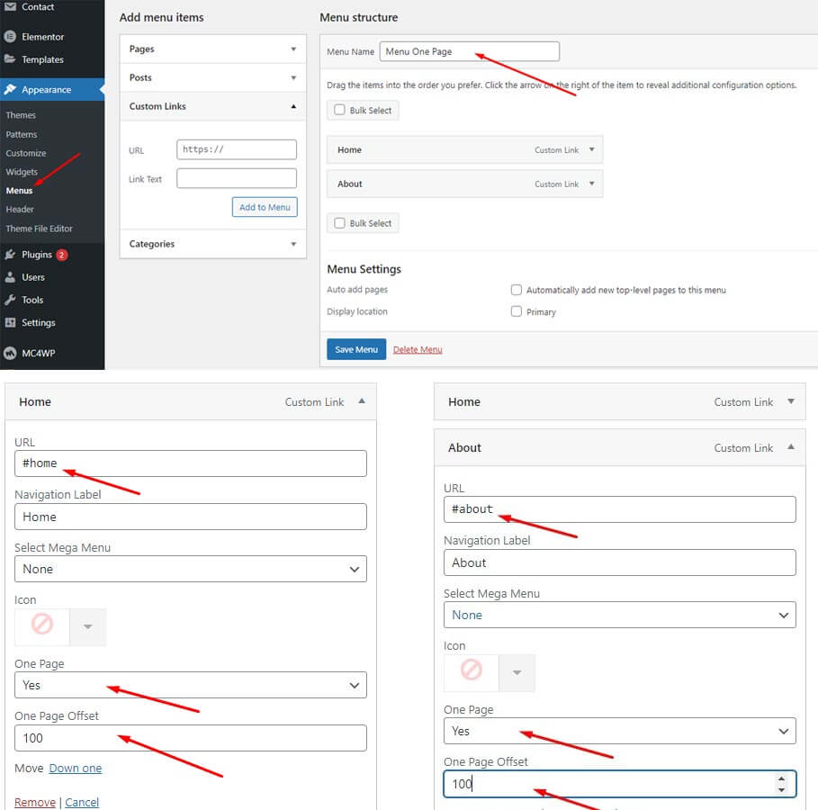The height and width of the screenshot is (810, 818).
Task: Check the Primary display location box
Action: click(x=517, y=311)
